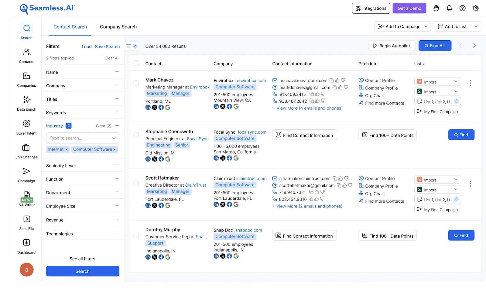Screen dimensions: 486x293
Task: Open the Add to List dropdown
Action: [x=457, y=26]
